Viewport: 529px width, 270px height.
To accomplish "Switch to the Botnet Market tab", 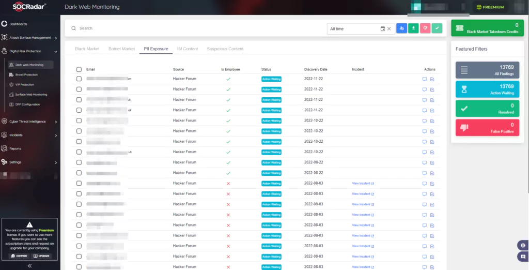I will [x=121, y=49].
